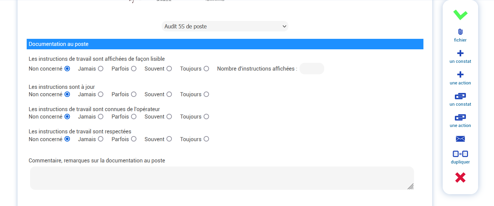494x206 pixels.
Task: Click the green checkmark to validate the audit
Action: coord(460,15)
